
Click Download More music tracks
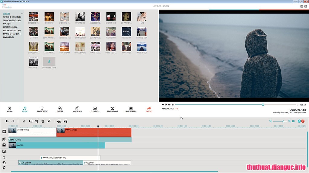tap(49, 62)
